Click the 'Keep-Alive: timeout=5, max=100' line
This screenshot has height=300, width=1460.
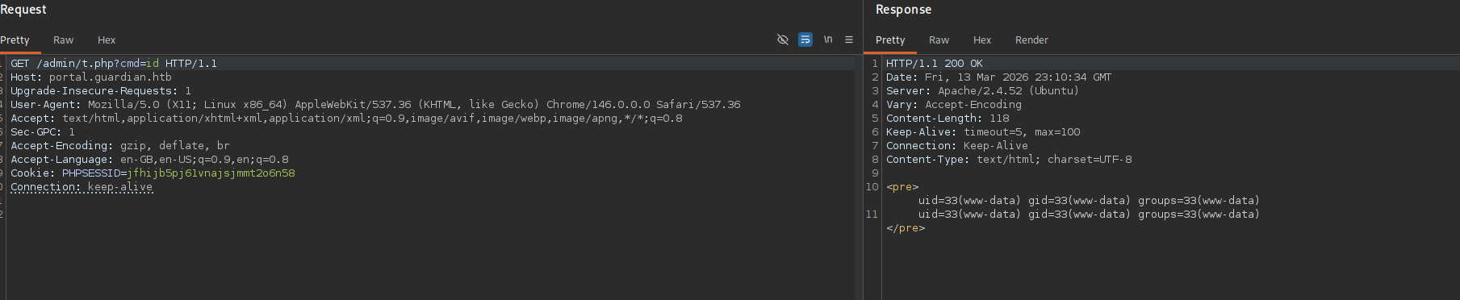click(983, 132)
